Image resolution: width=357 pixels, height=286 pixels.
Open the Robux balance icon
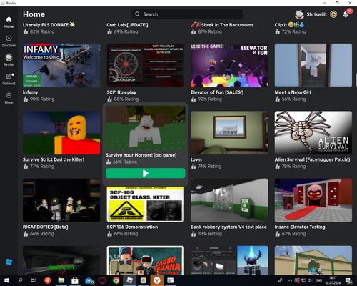(x=333, y=14)
